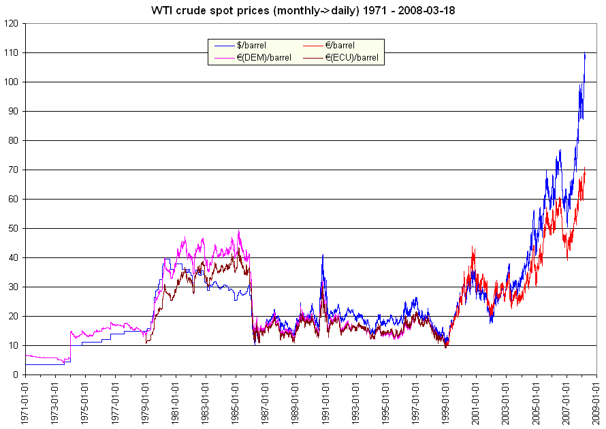Click the dark red line sample in the legend
Viewport: 606px width, 429px height.
tap(313, 59)
